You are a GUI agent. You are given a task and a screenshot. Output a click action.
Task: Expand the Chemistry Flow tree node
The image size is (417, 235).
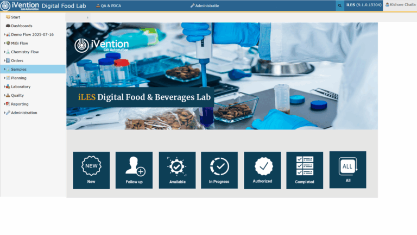(4, 52)
